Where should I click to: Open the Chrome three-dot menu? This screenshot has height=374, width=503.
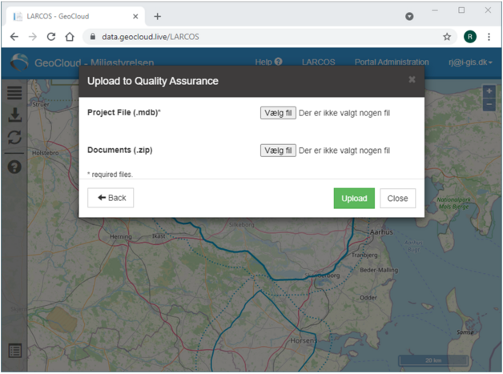click(489, 37)
